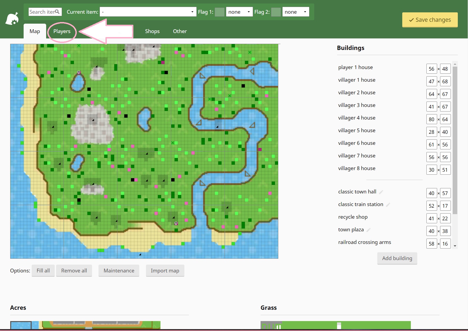Click pencil icon beside classic train station

pyautogui.click(x=388, y=205)
